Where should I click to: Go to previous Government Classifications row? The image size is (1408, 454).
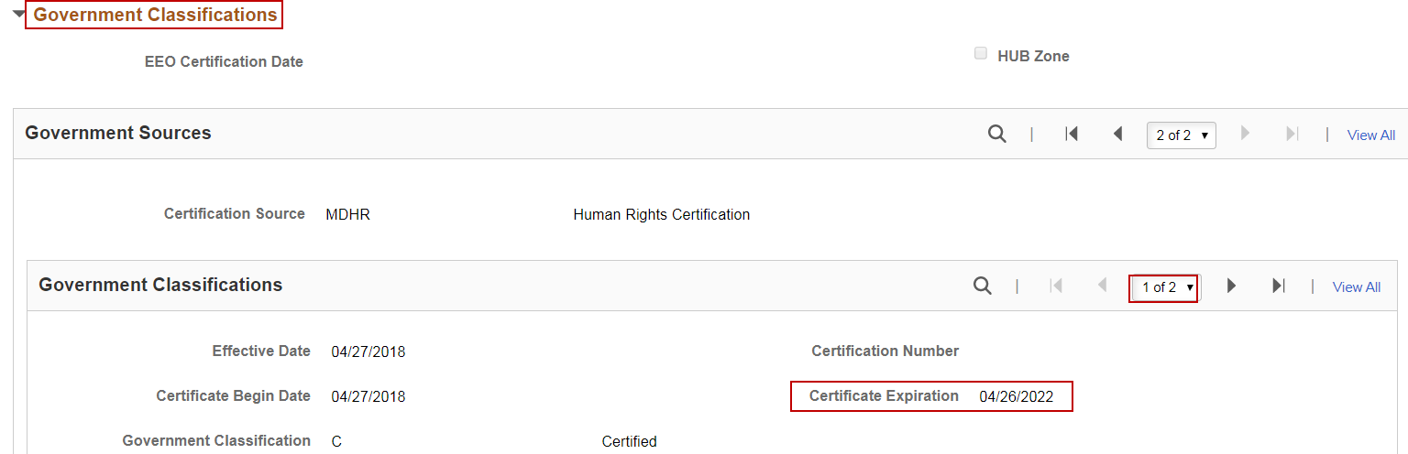click(x=1103, y=286)
